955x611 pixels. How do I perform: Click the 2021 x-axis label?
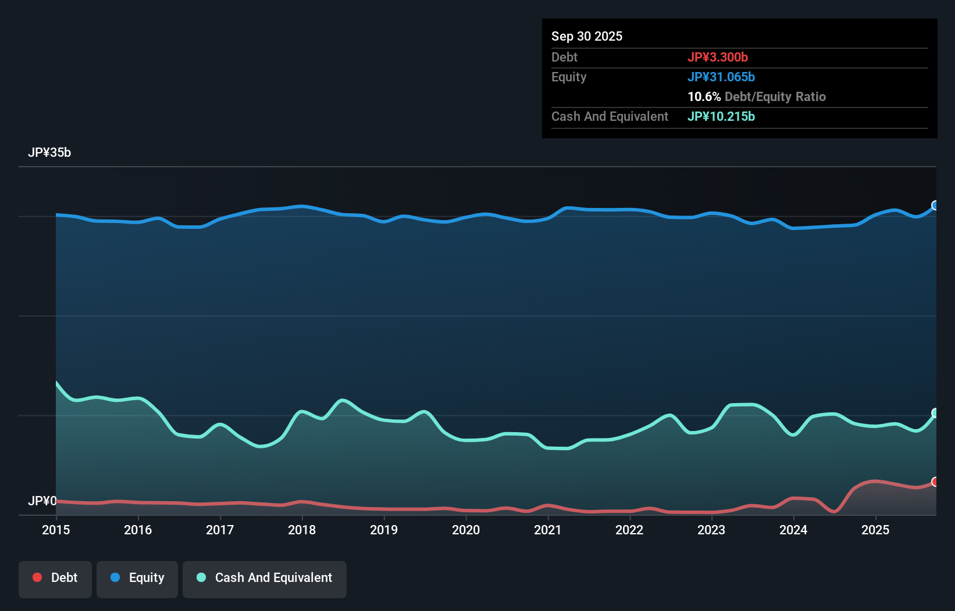[548, 530]
